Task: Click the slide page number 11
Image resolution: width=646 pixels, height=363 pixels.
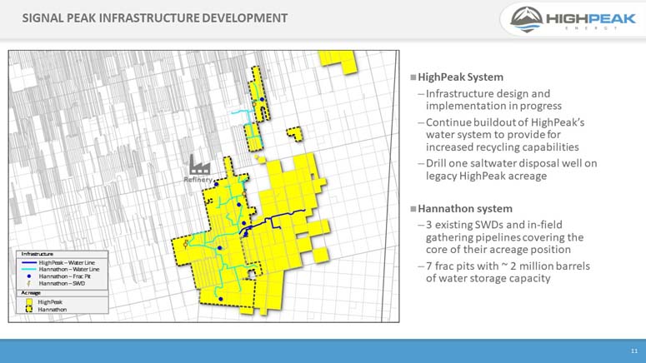Action: pos(634,351)
